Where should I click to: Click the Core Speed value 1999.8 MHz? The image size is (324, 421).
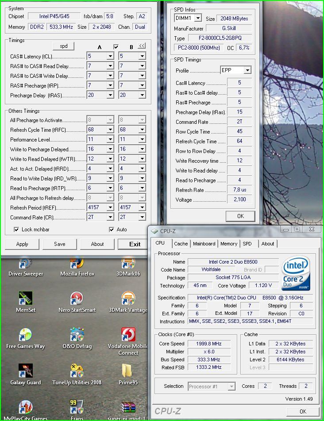click(x=209, y=344)
